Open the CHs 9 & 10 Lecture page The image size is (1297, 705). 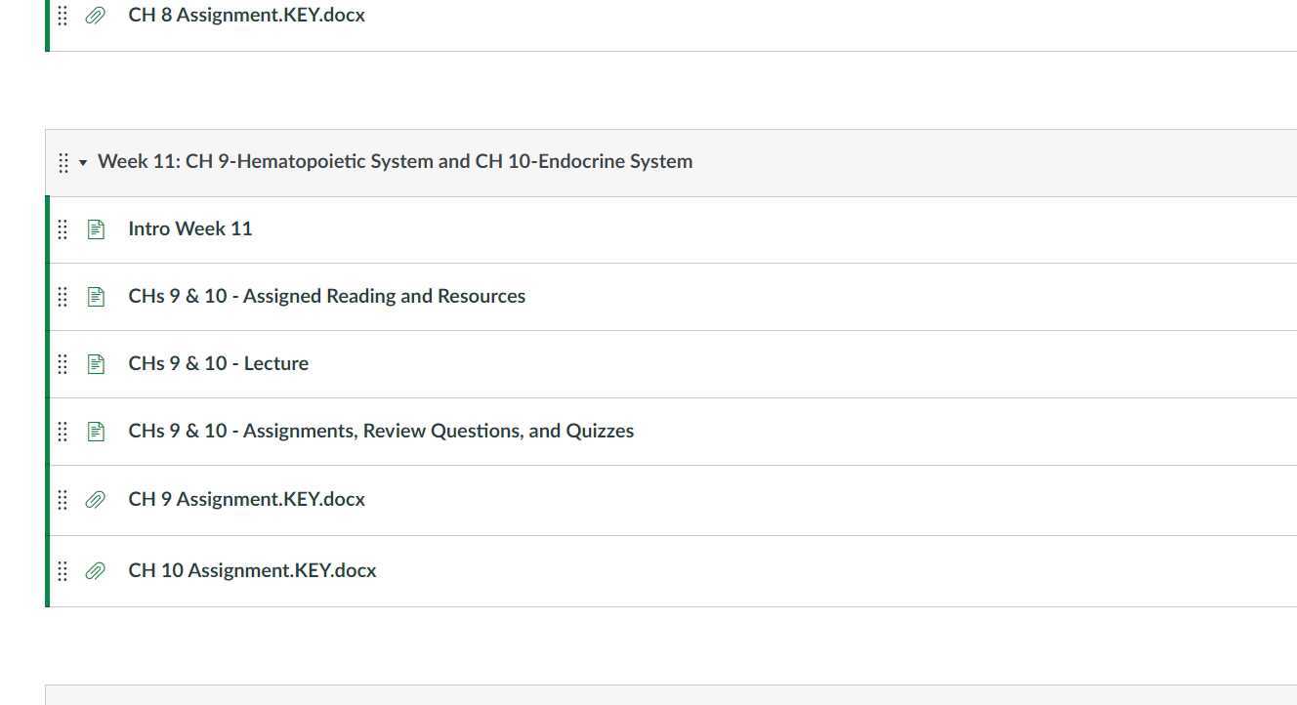pos(218,364)
